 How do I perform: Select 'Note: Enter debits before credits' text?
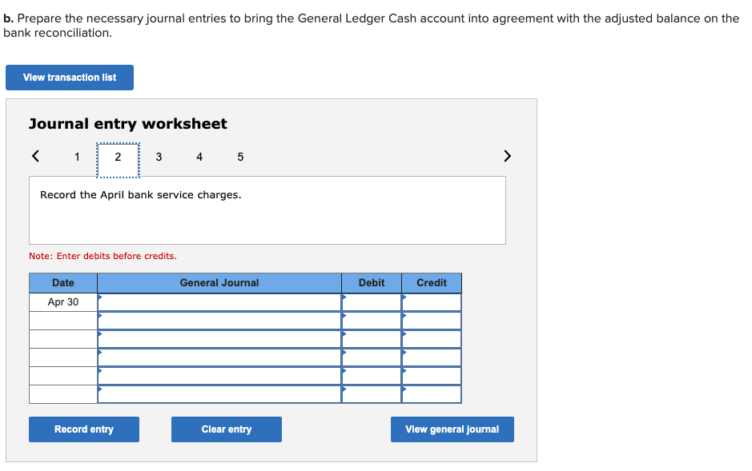[x=103, y=256]
